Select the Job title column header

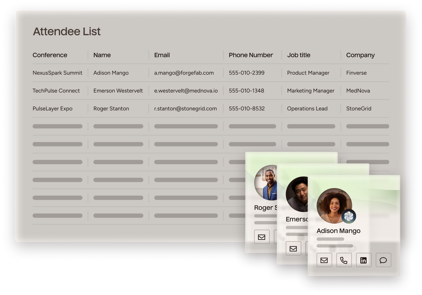299,55
